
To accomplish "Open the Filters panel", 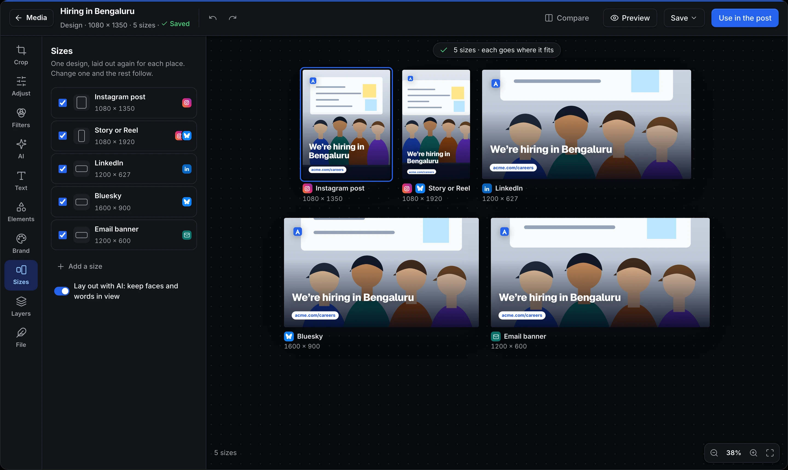I will point(21,118).
